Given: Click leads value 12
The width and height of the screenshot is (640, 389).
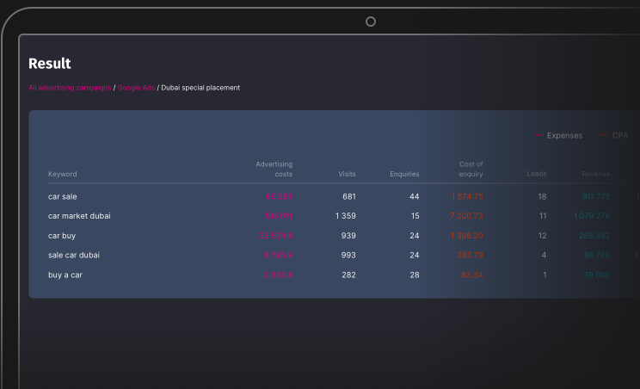Looking at the screenshot, I should (x=542, y=236).
